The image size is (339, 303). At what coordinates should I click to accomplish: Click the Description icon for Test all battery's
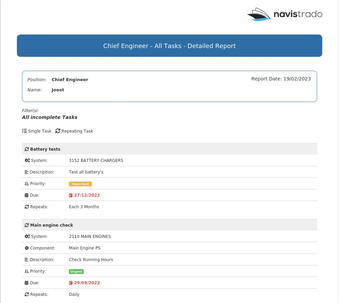coord(26,172)
